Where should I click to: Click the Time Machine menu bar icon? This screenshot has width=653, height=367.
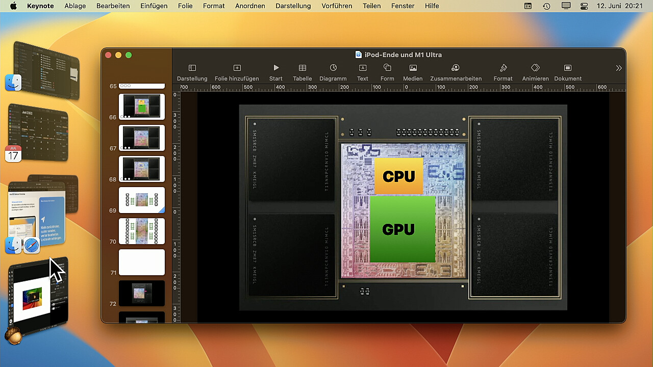(x=546, y=6)
